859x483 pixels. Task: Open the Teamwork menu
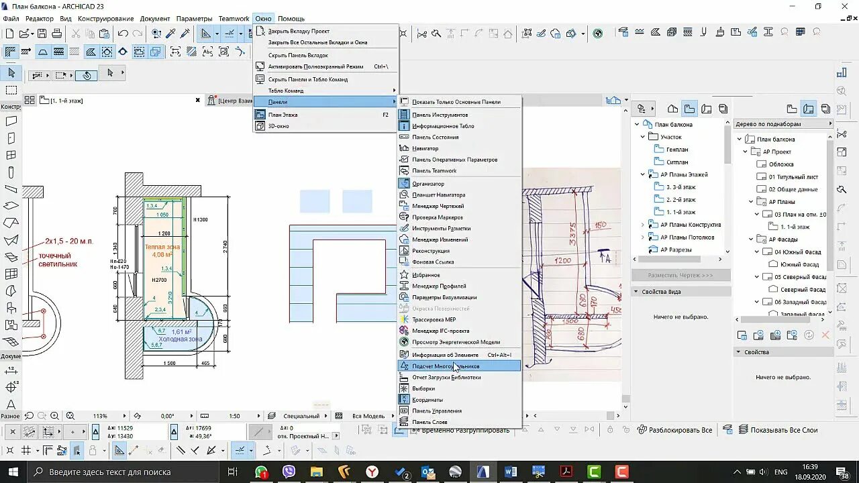point(234,19)
